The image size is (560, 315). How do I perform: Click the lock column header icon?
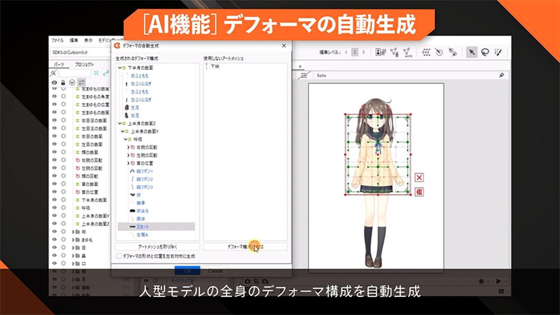pos(63,83)
